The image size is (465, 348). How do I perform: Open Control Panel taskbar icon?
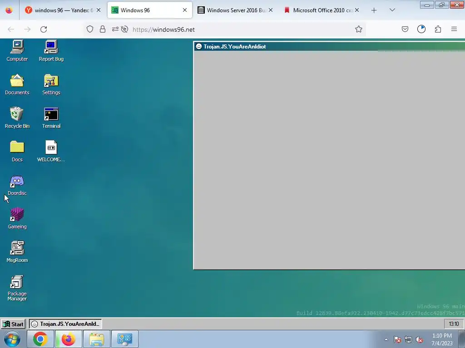(125, 339)
